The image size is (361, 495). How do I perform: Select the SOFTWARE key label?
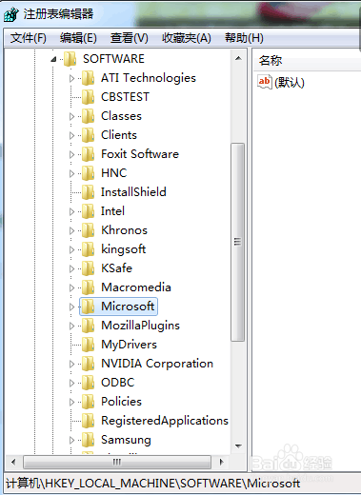[113, 59]
